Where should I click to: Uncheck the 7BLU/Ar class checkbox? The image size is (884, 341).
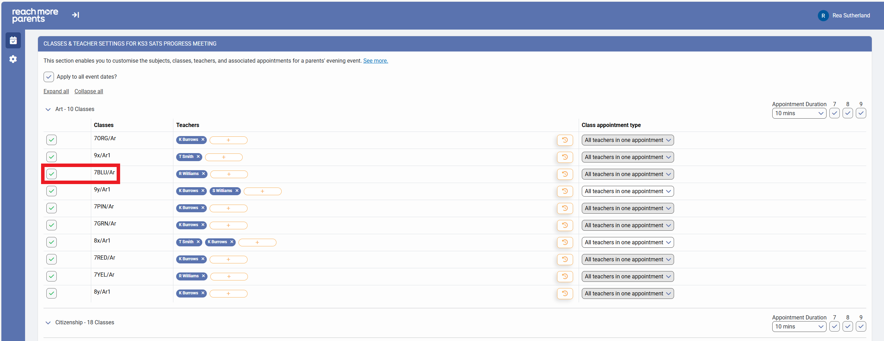[x=52, y=174]
